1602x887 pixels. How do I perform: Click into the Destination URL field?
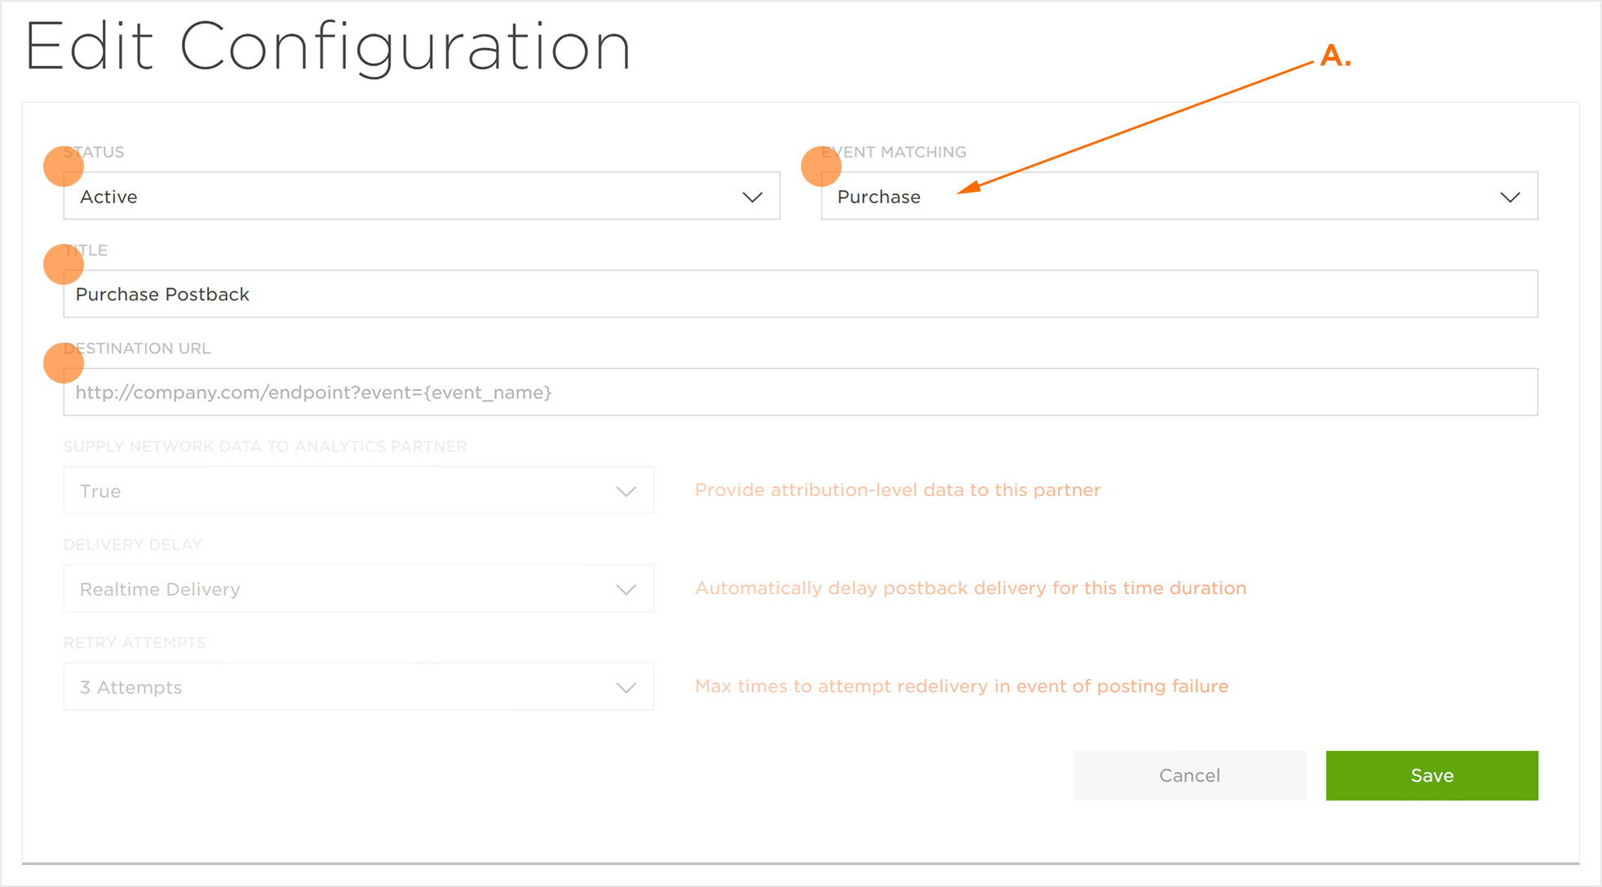pyautogui.click(x=801, y=392)
